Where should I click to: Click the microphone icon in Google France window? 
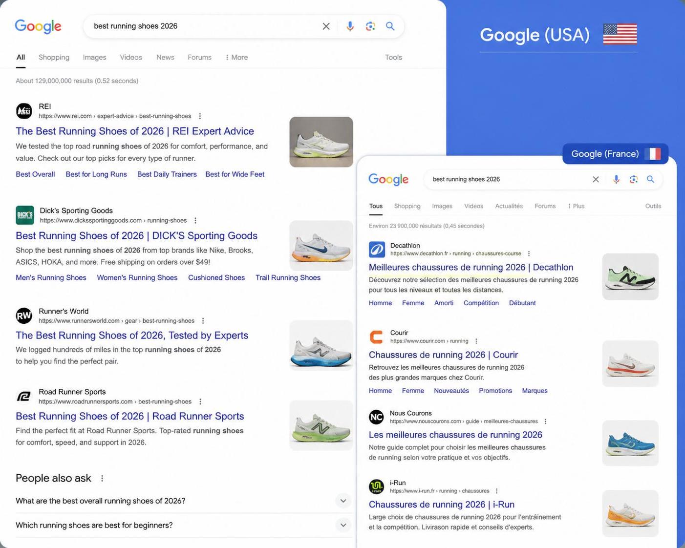616,179
